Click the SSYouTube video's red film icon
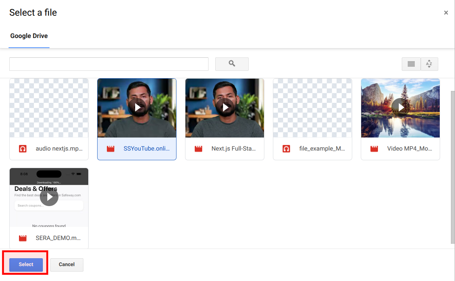 (x=111, y=149)
